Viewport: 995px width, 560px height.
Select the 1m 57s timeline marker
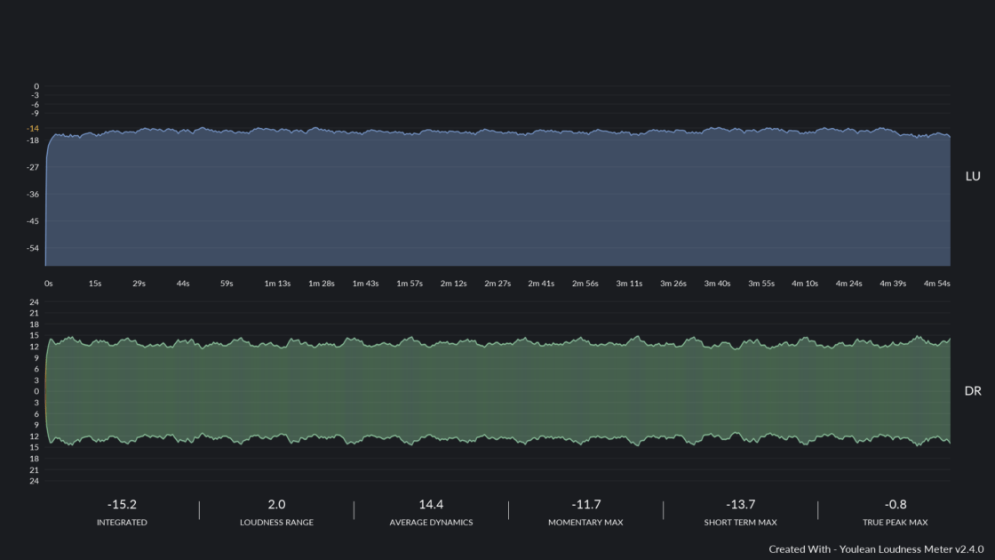[x=410, y=284]
